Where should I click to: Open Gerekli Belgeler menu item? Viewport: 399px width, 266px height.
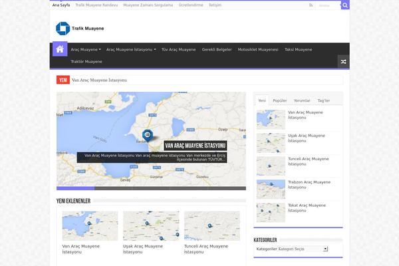click(217, 50)
